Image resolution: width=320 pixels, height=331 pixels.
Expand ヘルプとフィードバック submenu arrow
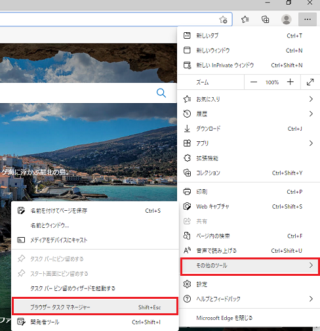point(311,299)
